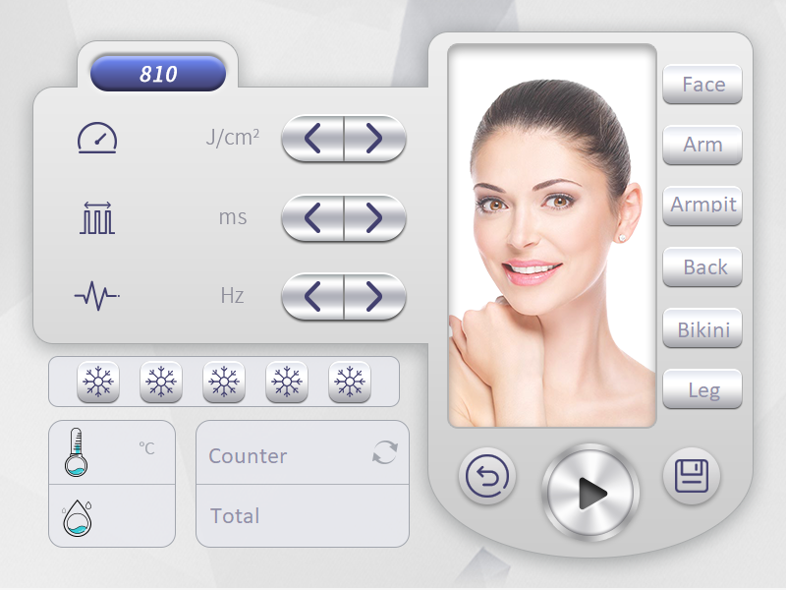Set cooling to the third snowflake level
This screenshot has height=590, width=786.
pyautogui.click(x=223, y=382)
